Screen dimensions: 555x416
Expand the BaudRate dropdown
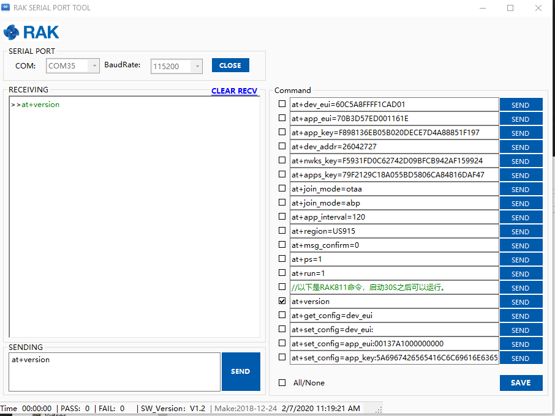click(x=196, y=67)
